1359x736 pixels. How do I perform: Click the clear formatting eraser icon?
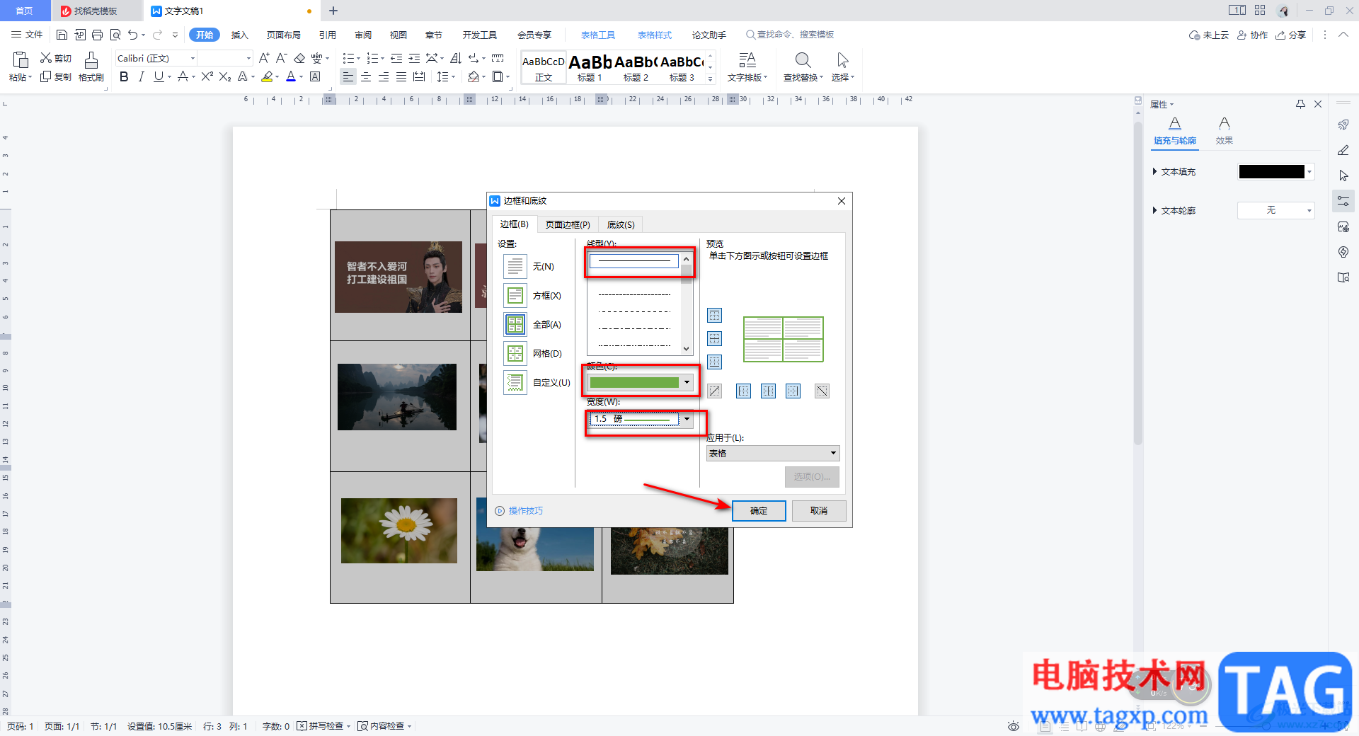[x=299, y=58]
